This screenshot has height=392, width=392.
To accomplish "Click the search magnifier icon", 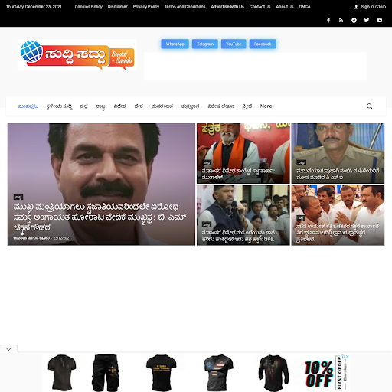I will (369, 106).
